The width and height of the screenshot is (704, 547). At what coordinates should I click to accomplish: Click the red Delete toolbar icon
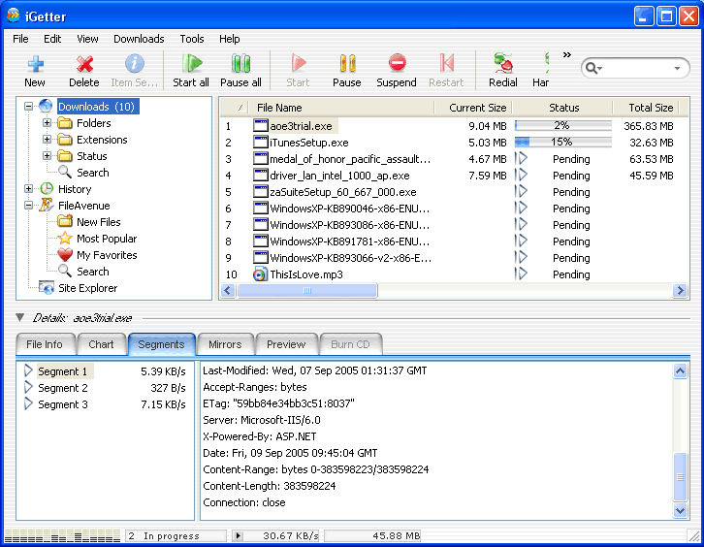[84, 64]
